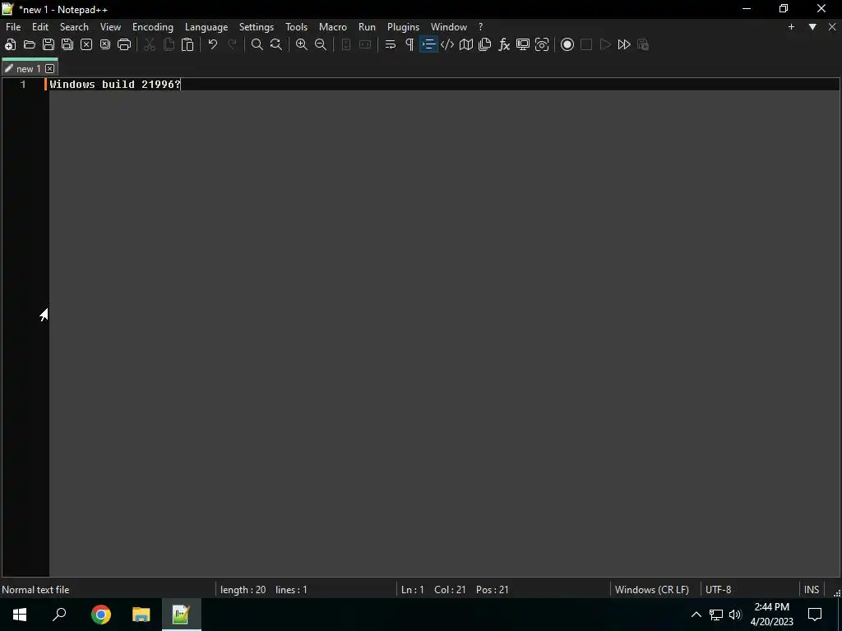Click the Cut scissors icon
842x631 pixels.
(x=150, y=44)
